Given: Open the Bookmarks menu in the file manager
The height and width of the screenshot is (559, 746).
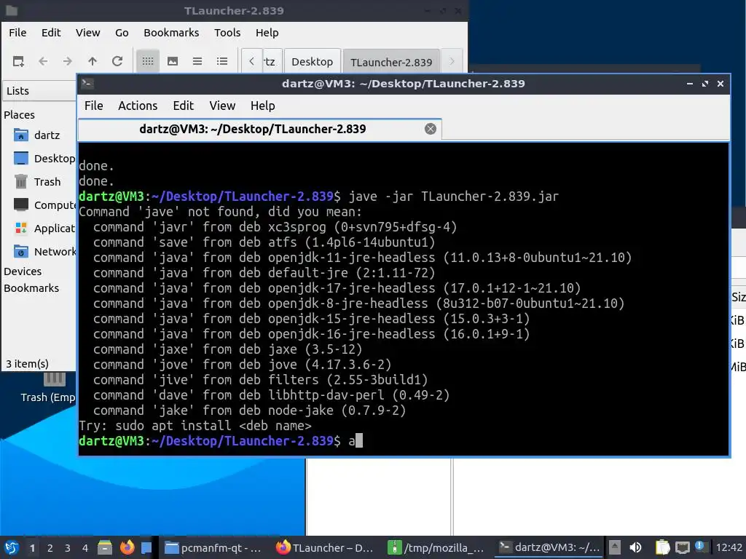Looking at the screenshot, I should [x=171, y=33].
